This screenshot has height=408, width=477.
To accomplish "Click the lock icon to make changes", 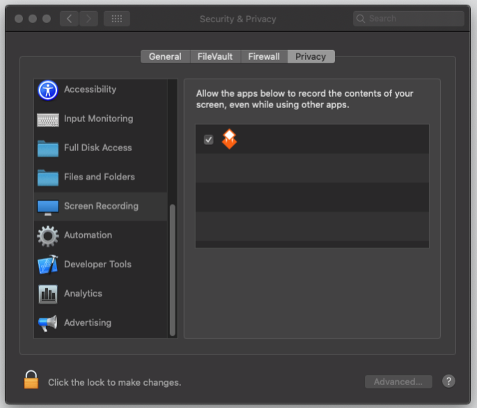I will (x=31, y=379).
